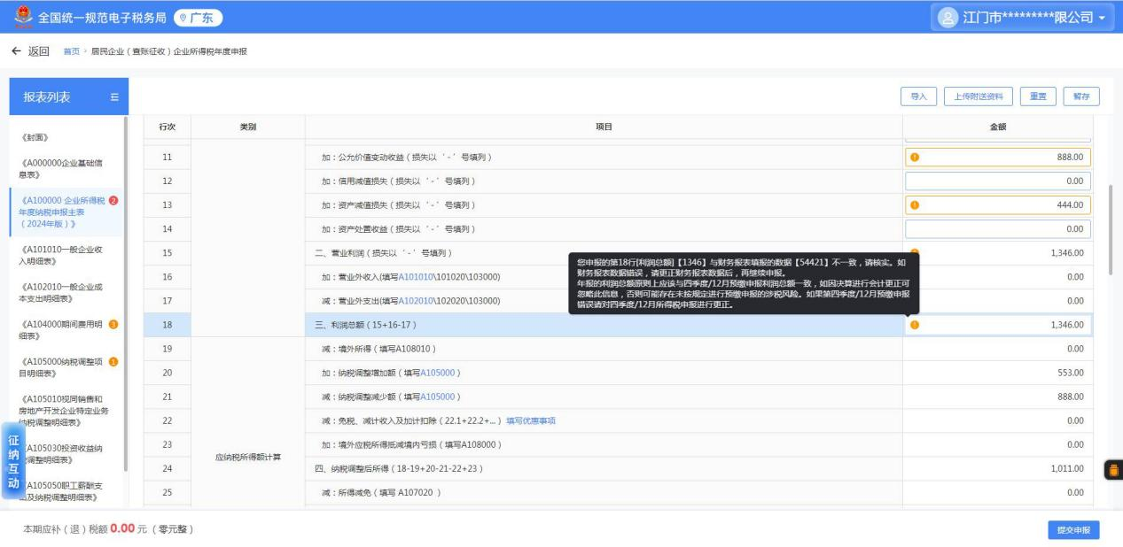This screenshot has height=547, width=1123.
Task: Select 《封面》 in the report list
Action: tap(34, 137)
